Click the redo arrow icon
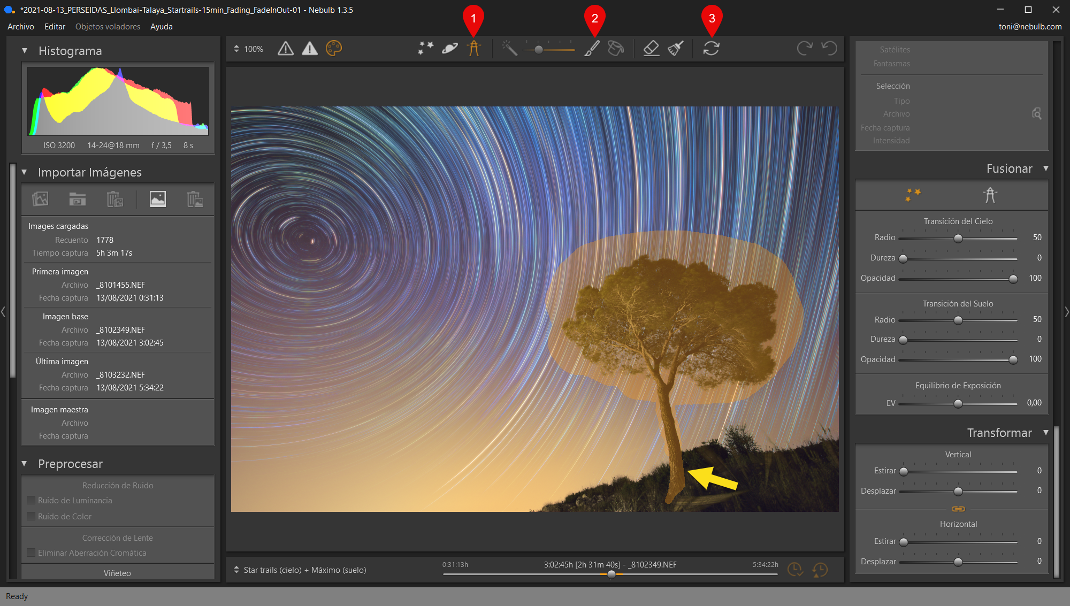 pyautogui.click(x=805, y=49)
